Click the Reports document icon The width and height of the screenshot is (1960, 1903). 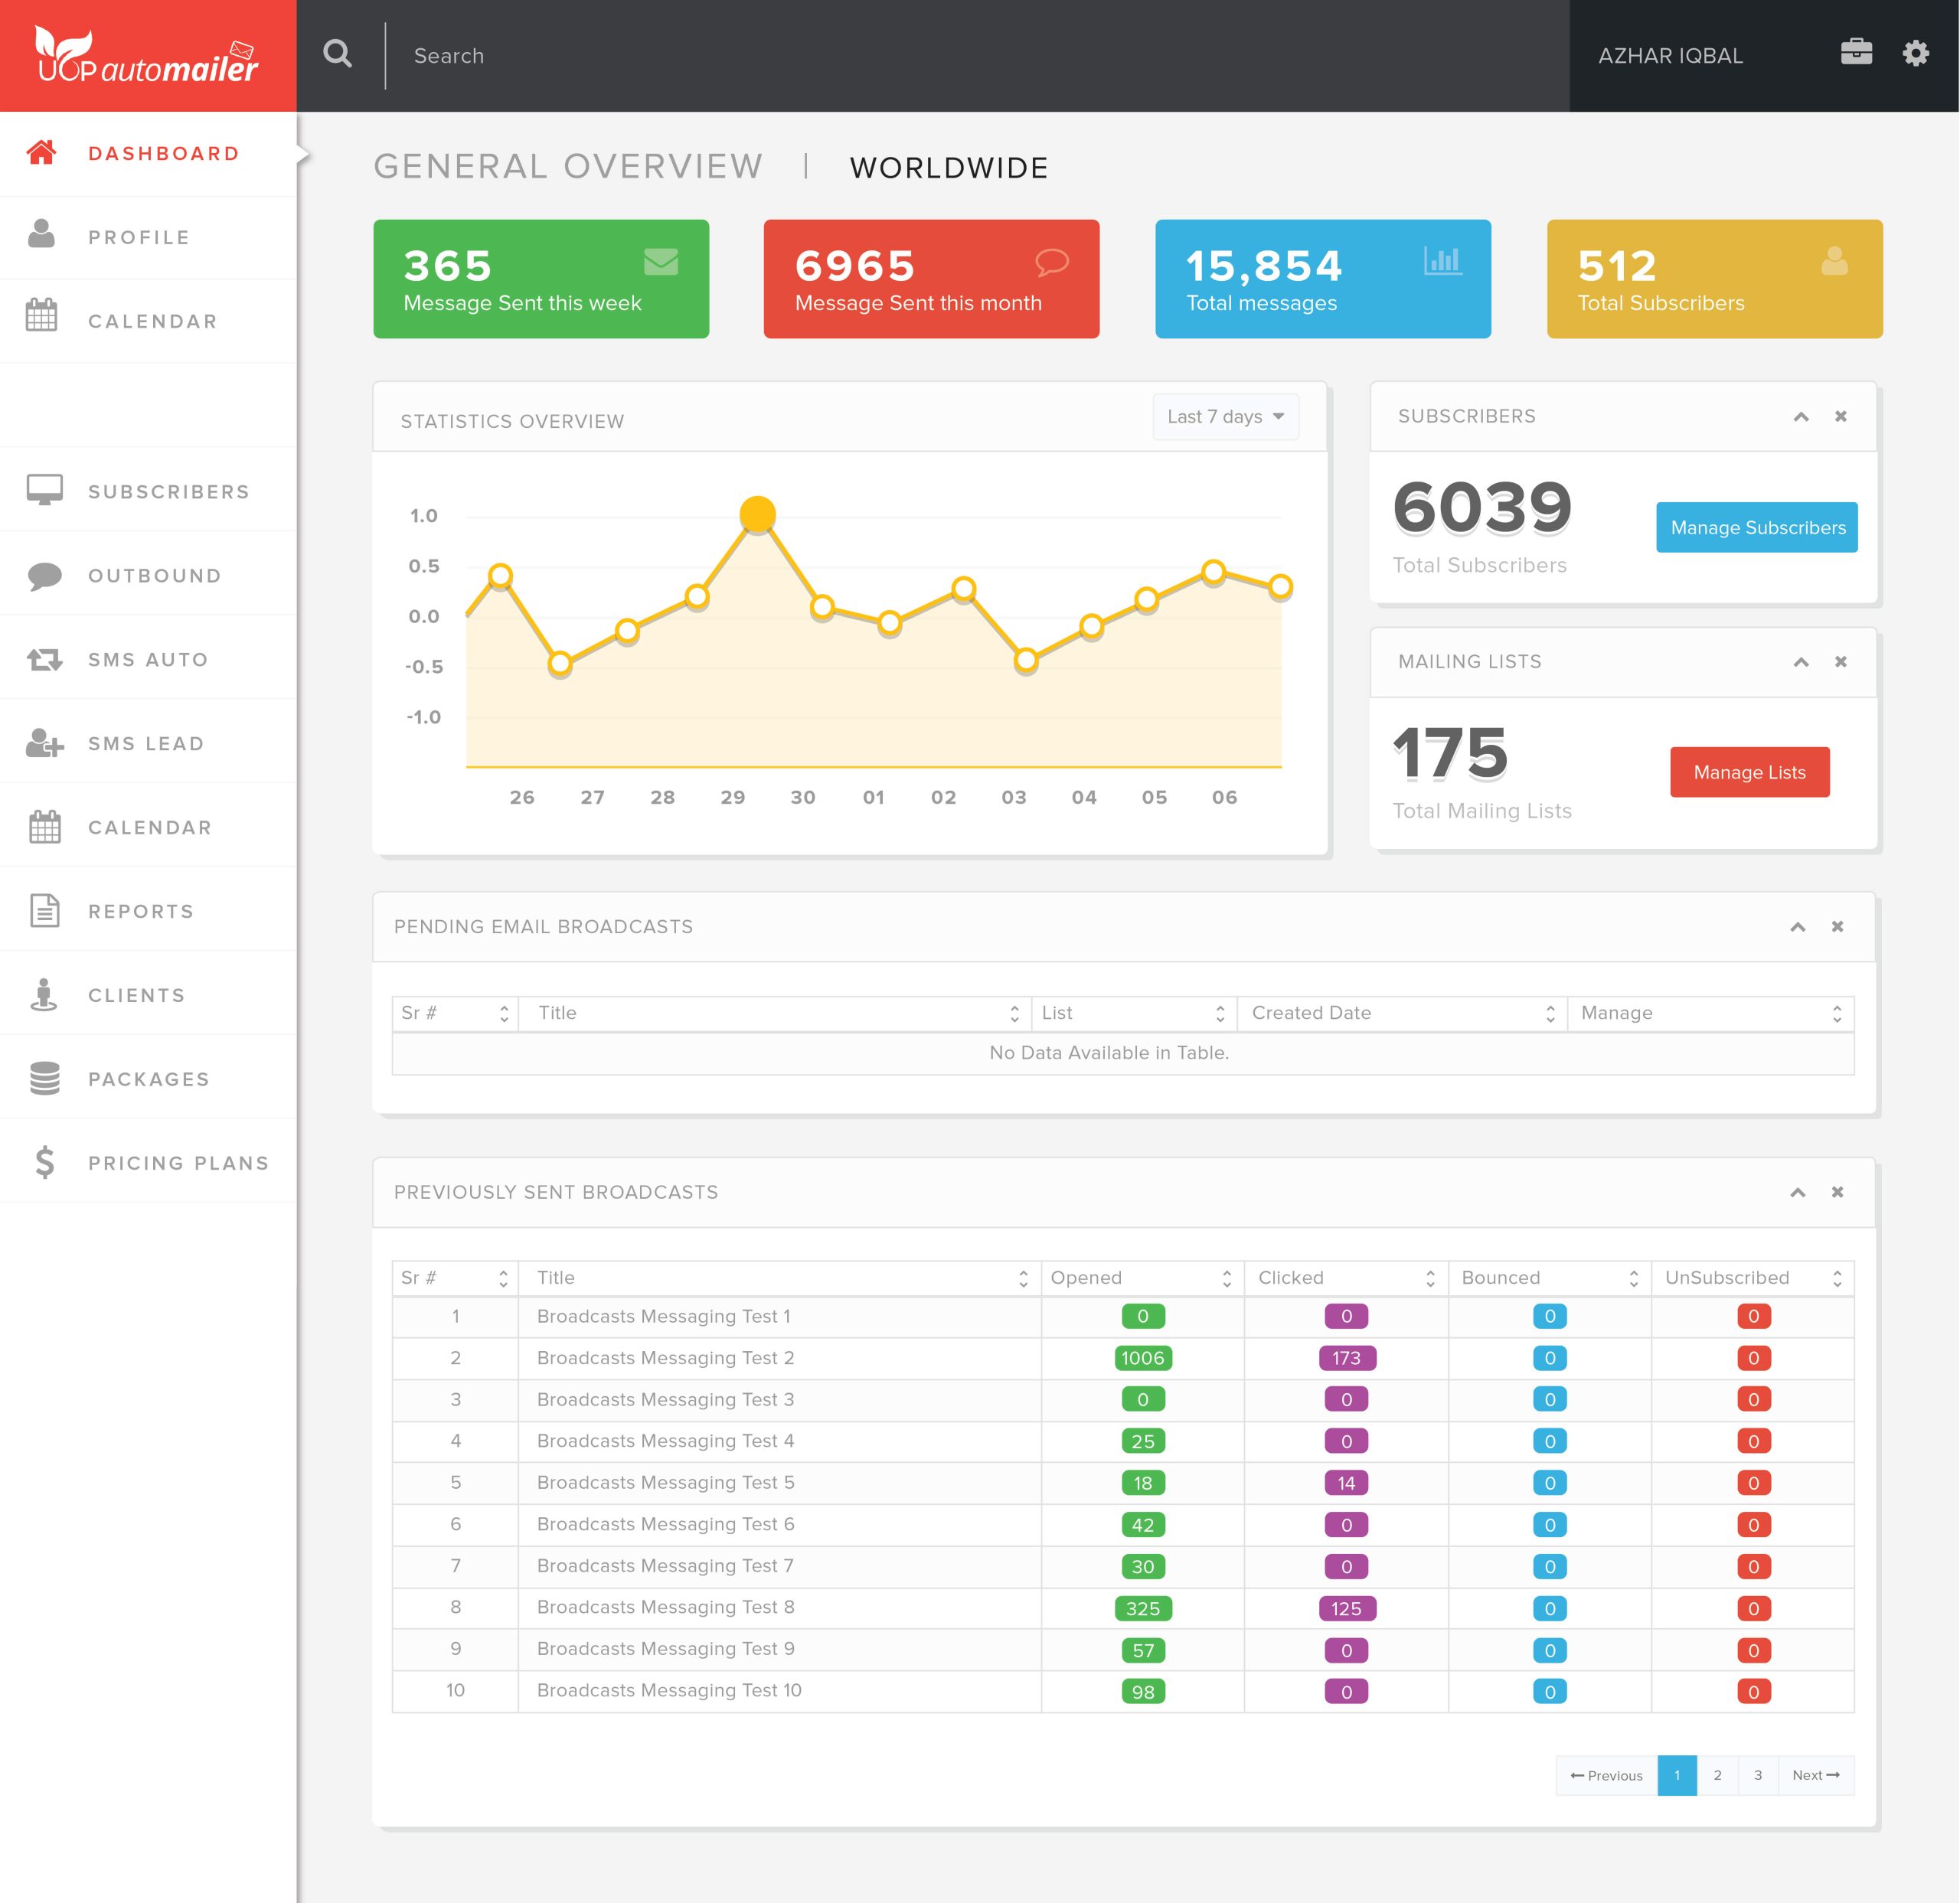coord(44,911)
